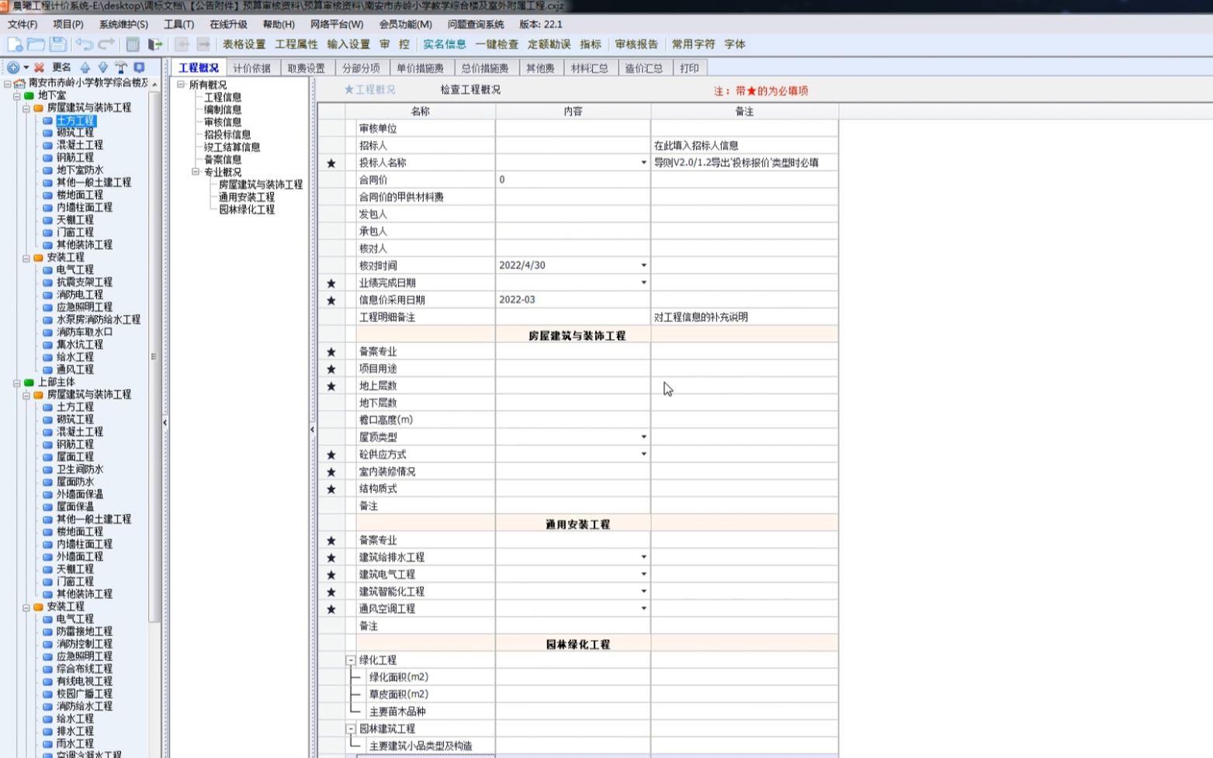Click the blue note icon beside the hammer
This screenshot has width=1213, height=758.
(140, 67)
